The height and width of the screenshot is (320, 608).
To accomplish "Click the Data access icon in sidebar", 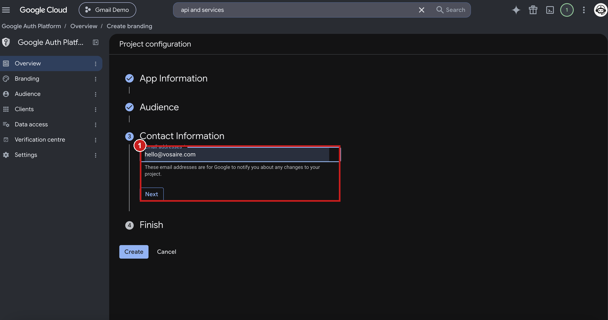I will click(x=6, y=125).
